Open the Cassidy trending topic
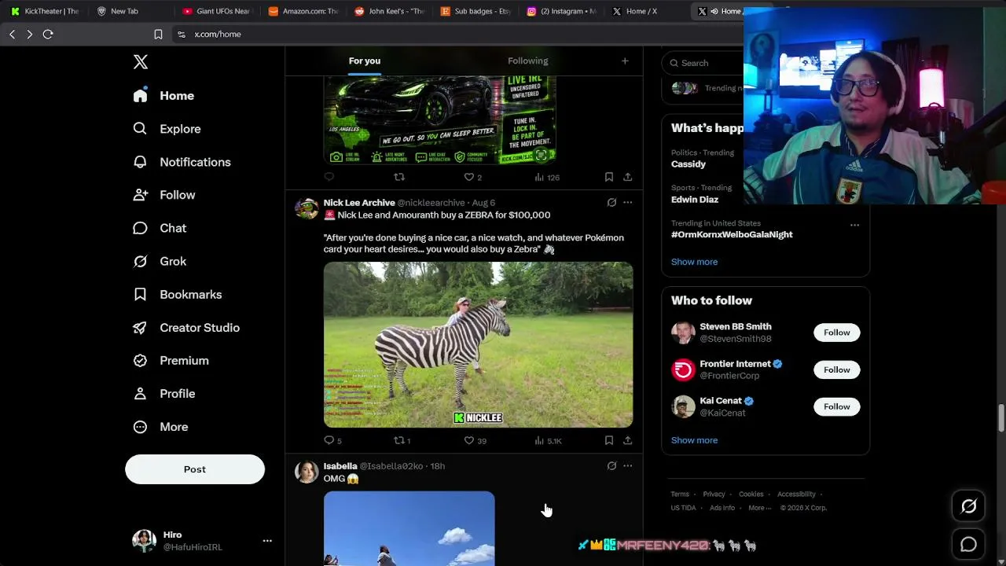Screen dimensions: 1006x566 point(688,164)
